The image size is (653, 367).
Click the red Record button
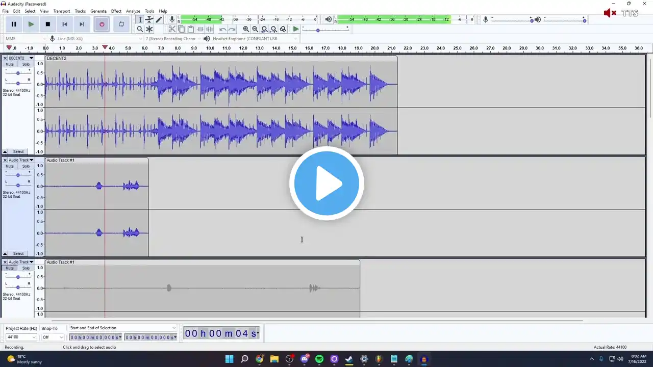click(102, 24)
